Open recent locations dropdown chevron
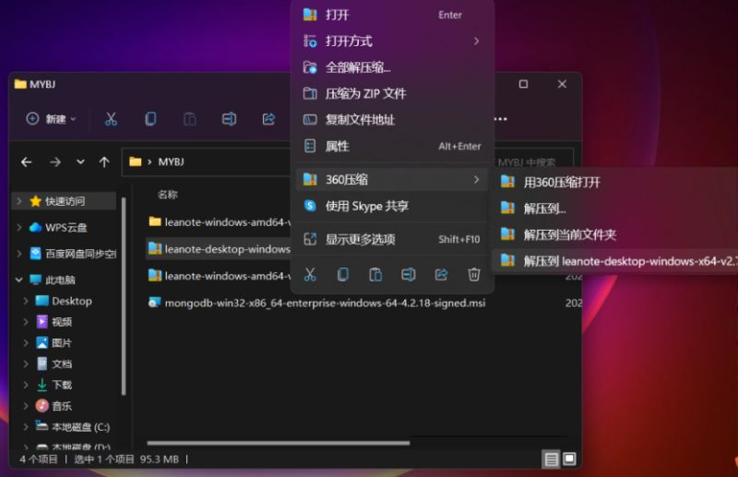This screenshot has height=477, width=738. [x=80, y=162]
